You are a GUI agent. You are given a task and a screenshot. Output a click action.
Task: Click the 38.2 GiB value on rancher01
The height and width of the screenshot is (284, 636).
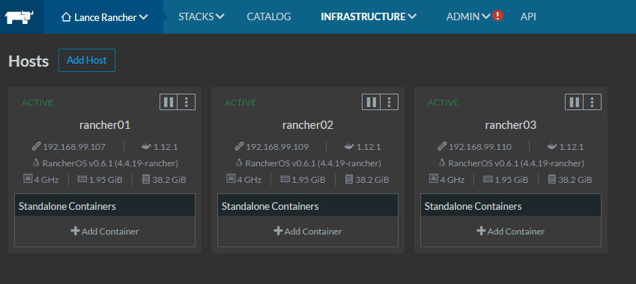coord(169,179)
